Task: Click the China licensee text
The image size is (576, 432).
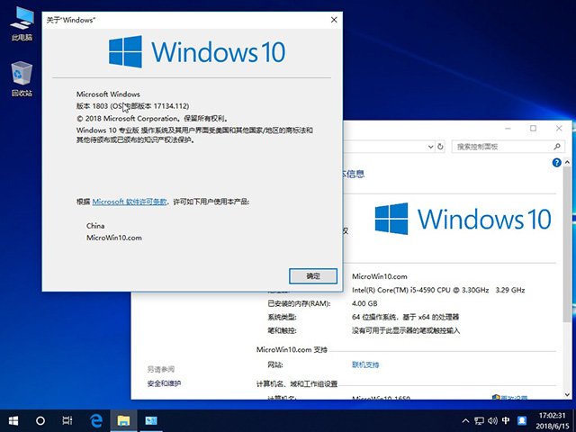Action: [95, 226]
